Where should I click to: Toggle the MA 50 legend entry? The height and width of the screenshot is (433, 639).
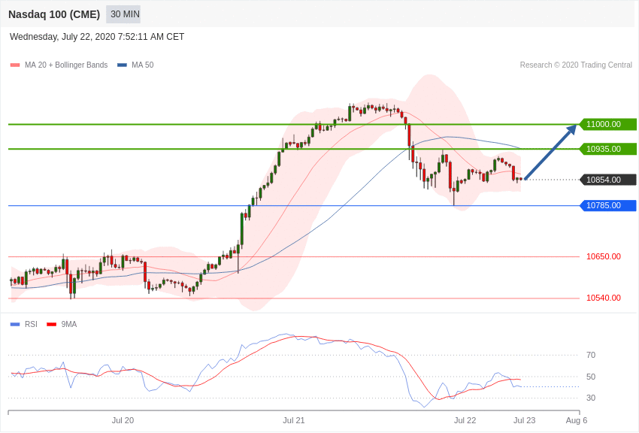[x=135, y=65]
